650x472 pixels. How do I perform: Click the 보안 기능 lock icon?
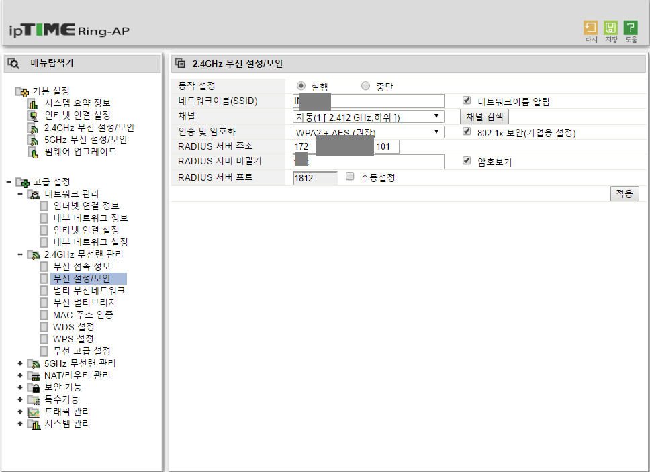(34, 388)
